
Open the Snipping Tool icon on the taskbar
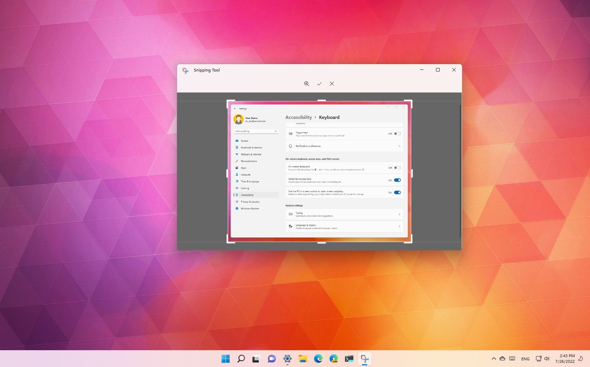365,359
